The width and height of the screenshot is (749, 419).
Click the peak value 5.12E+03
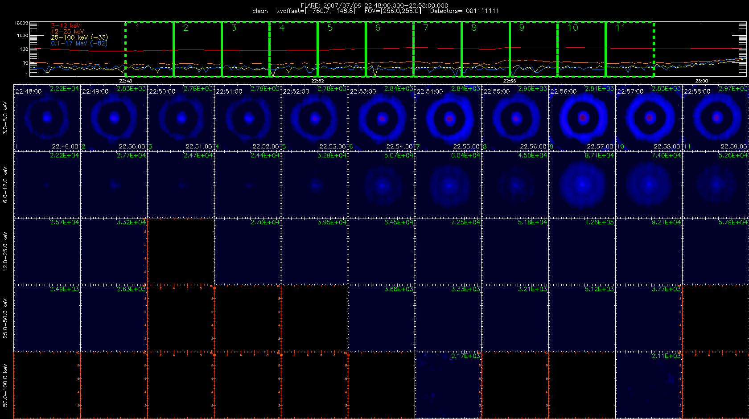point(600,289)
